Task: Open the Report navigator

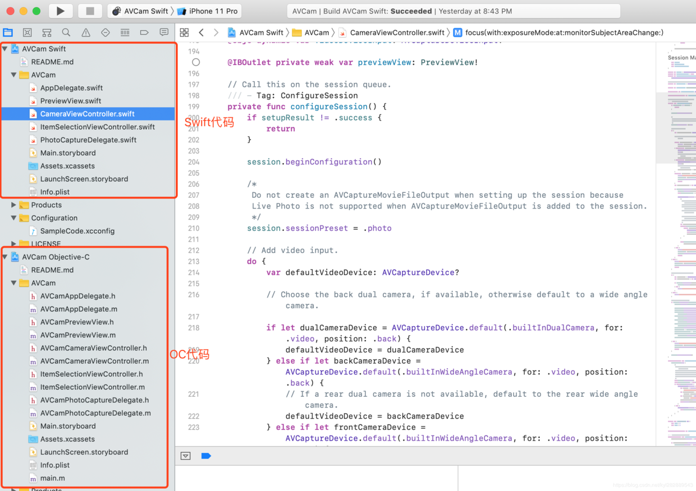Action: point(164,33)
